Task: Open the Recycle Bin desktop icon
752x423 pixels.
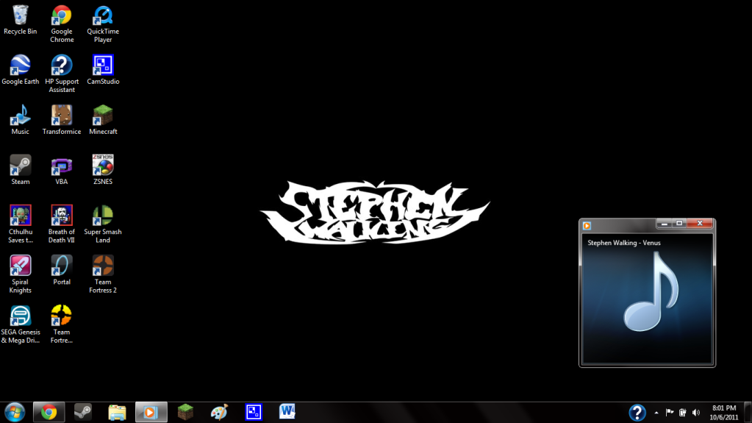Action: point(20,20)
